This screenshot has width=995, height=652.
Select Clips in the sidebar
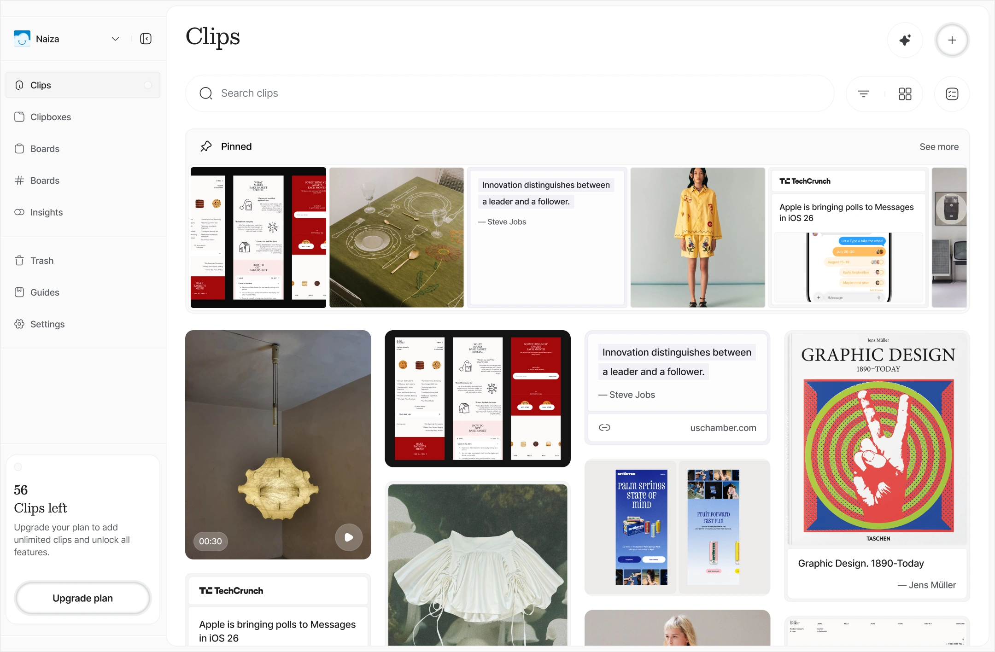click(41, 85)
